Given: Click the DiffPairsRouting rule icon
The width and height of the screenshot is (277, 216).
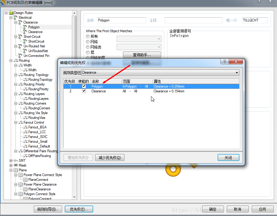Looking at the screenshot, I should tap(25, 156).
